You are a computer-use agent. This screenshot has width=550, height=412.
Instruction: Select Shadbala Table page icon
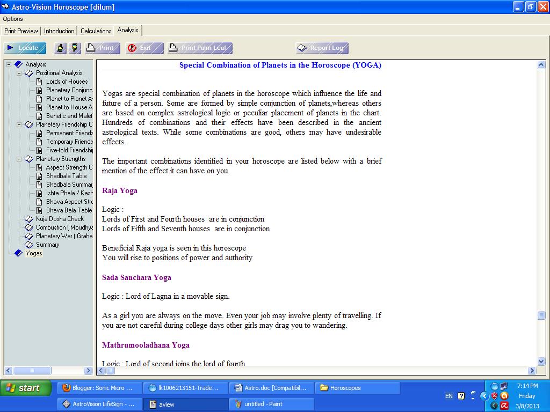(39, 176)
